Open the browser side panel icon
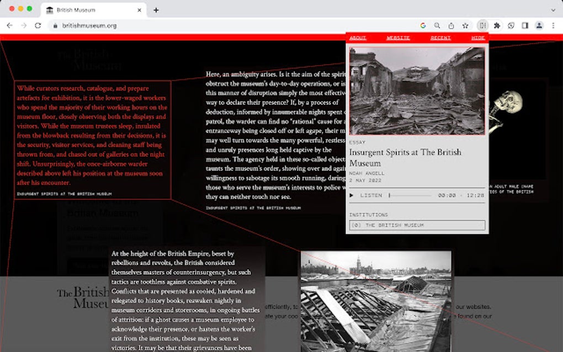This screenshot has height=352, width=563. [x=524, y=25]
